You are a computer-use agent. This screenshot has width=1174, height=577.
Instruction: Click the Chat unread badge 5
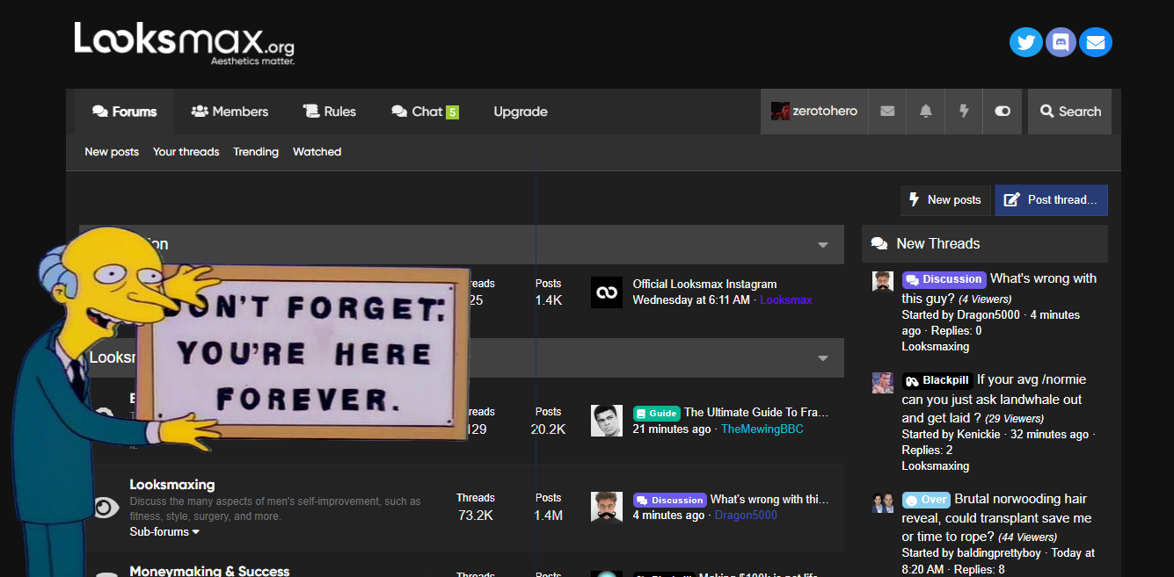click(x=452, y=112)
